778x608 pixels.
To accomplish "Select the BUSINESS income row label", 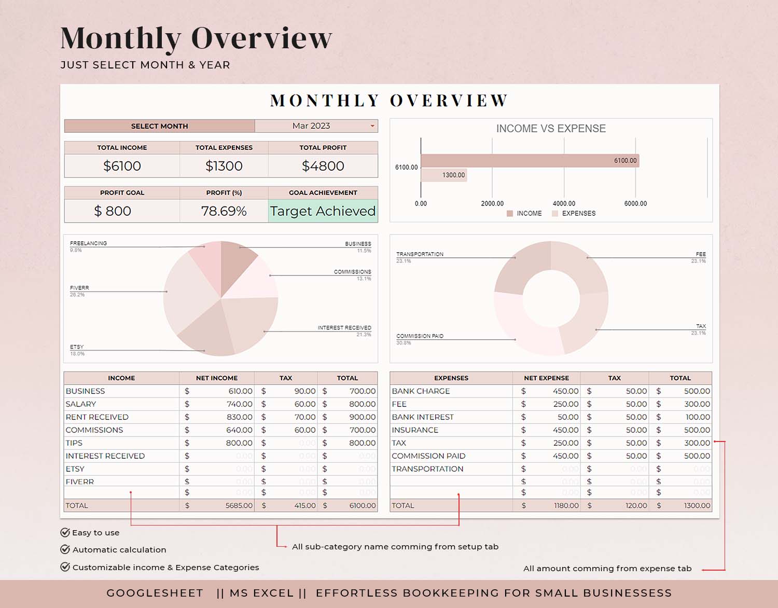I will (85, 391).
